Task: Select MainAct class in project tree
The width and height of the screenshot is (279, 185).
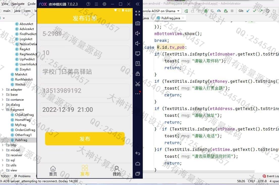Action: [21, 74]
